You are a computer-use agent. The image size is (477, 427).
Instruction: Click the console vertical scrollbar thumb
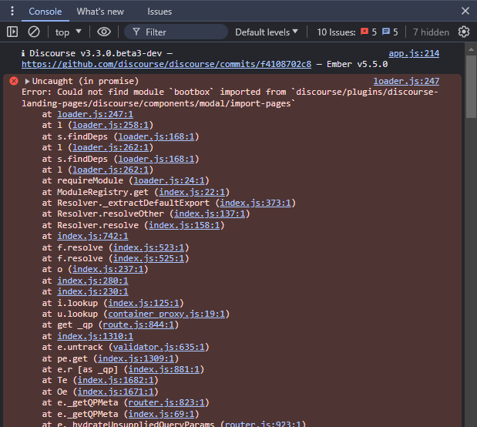click(x=471, y=86)
